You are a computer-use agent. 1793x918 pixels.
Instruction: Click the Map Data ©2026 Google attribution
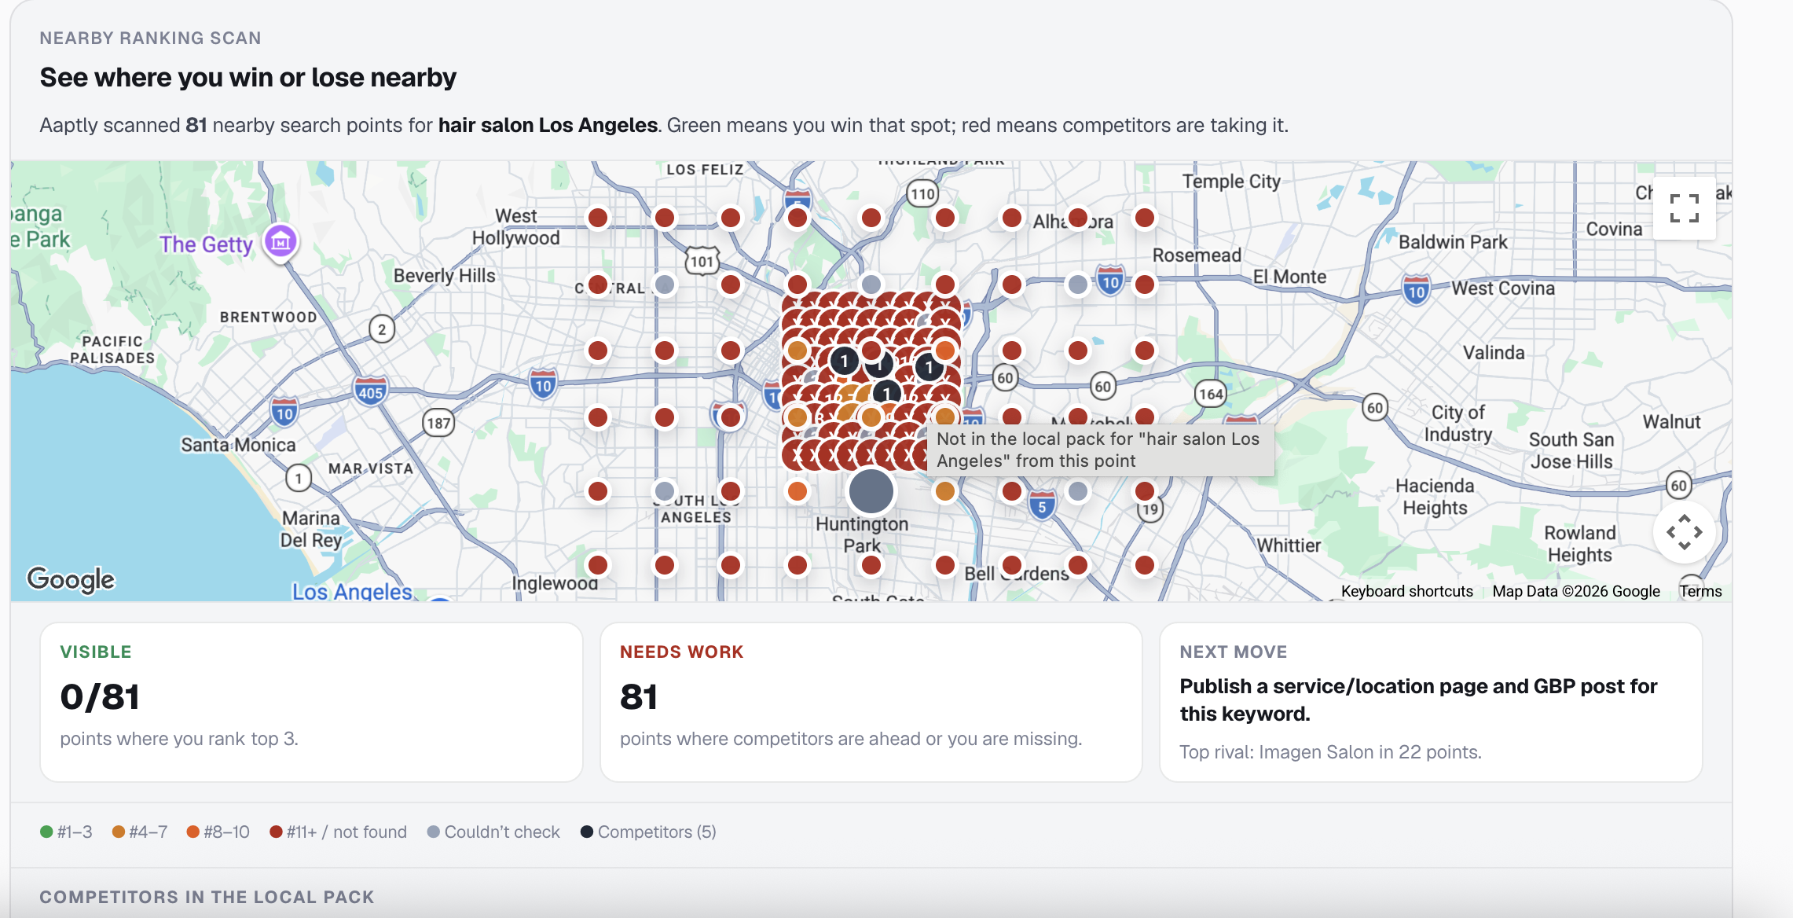pos(1576,591)
